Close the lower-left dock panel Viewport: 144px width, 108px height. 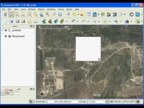tap(34, 89)
